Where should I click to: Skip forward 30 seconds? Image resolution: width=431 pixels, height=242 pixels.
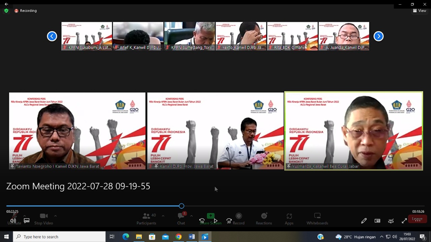pyautogui.click(x=229, y=221)
